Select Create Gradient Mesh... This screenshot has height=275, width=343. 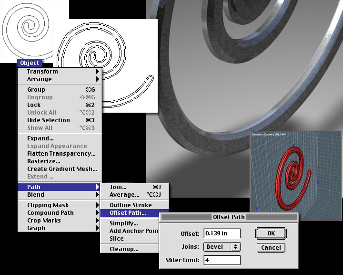coord(62,169)
